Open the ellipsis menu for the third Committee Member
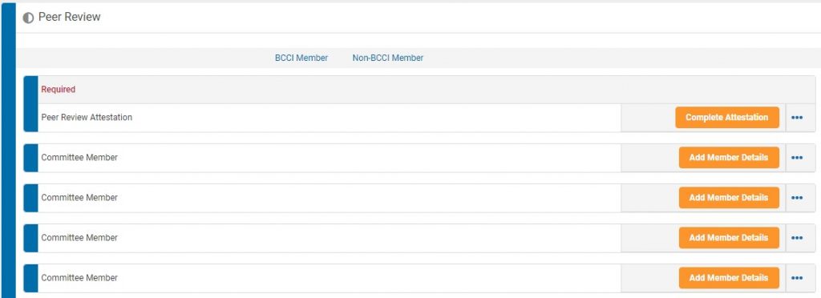This screenshot has height=298, width=821. click(x=797, y=238)
